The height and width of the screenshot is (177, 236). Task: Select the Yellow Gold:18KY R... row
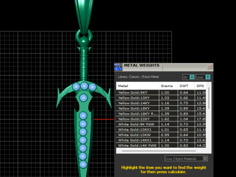coord(161,114)
